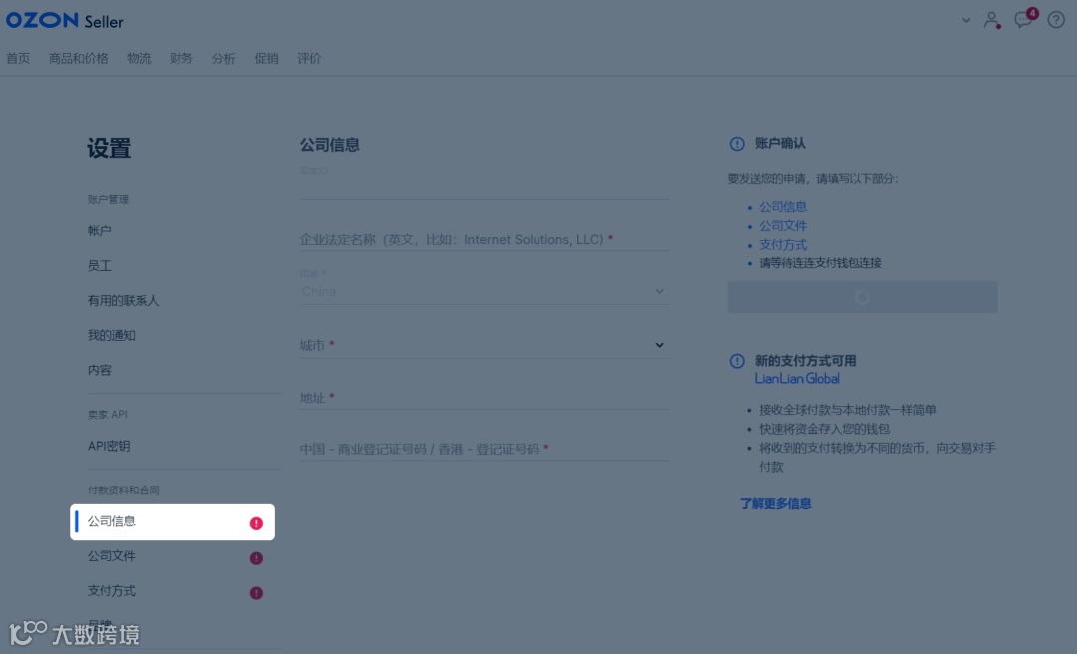Click the 账户确认 info icon
This screenshot has height=654, width=1077.
click(736, 144)
